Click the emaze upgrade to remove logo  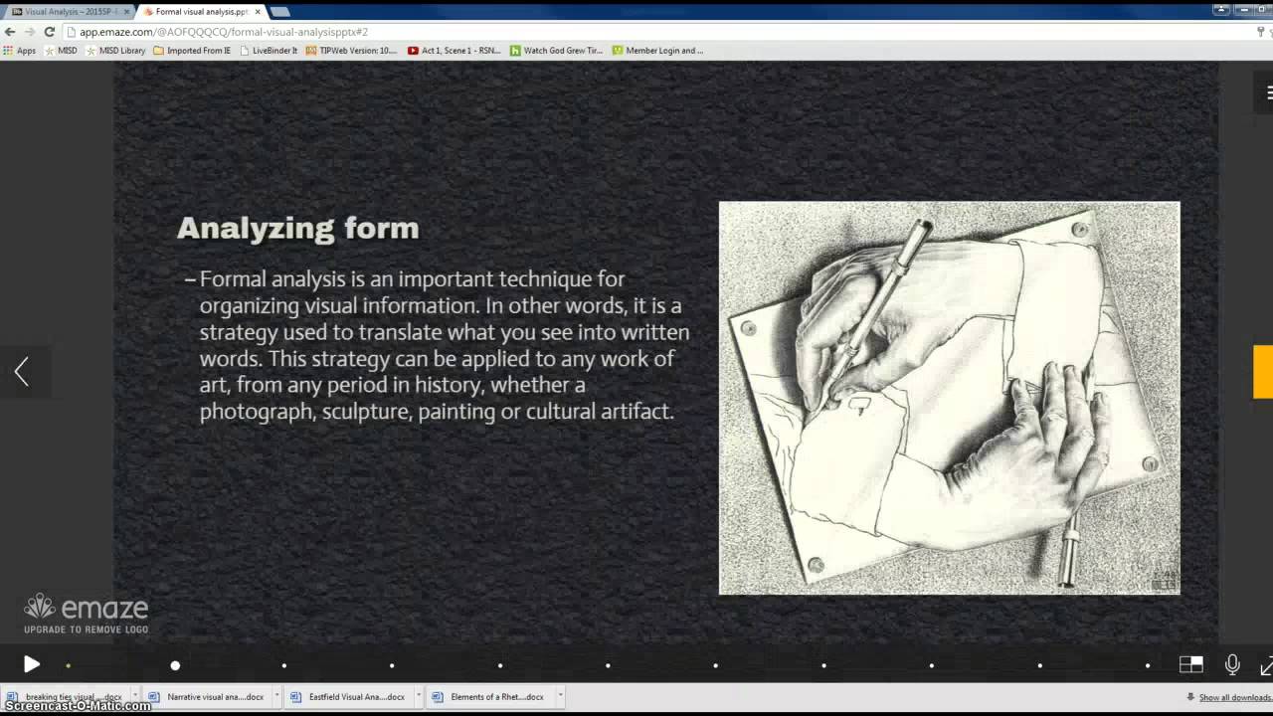click(86, 614)
